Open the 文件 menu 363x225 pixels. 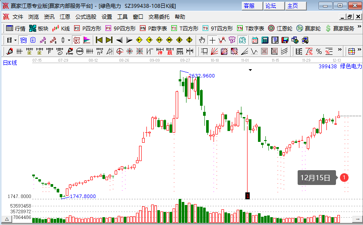point(18,17)
